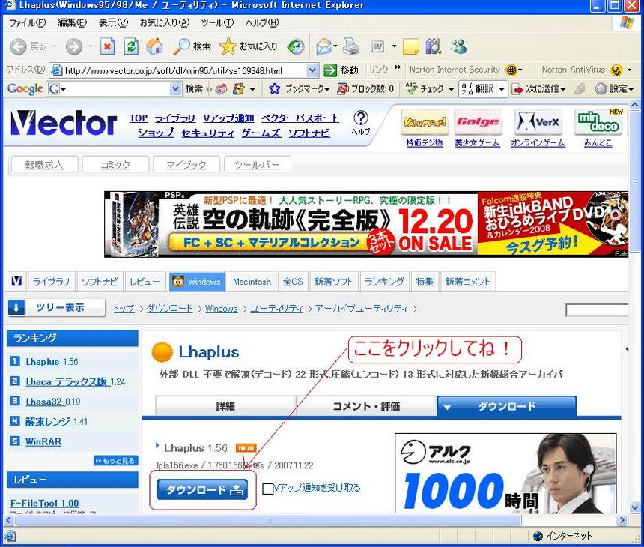The image size is (644, 547).
Task: Open the ツール(T) menu
Action: pos(217,23)
